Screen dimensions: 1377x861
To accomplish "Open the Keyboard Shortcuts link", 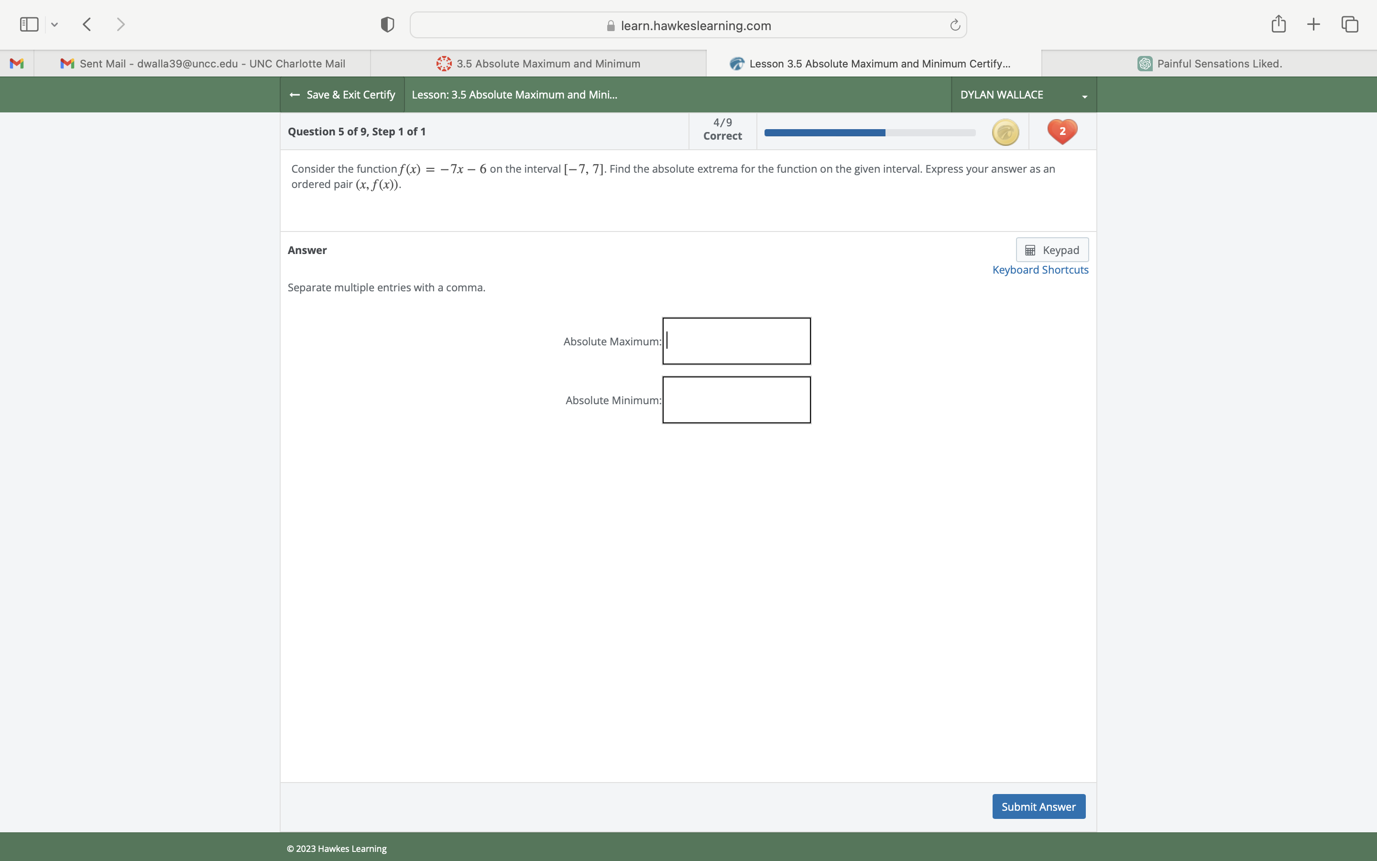I will coord(1039,270).
